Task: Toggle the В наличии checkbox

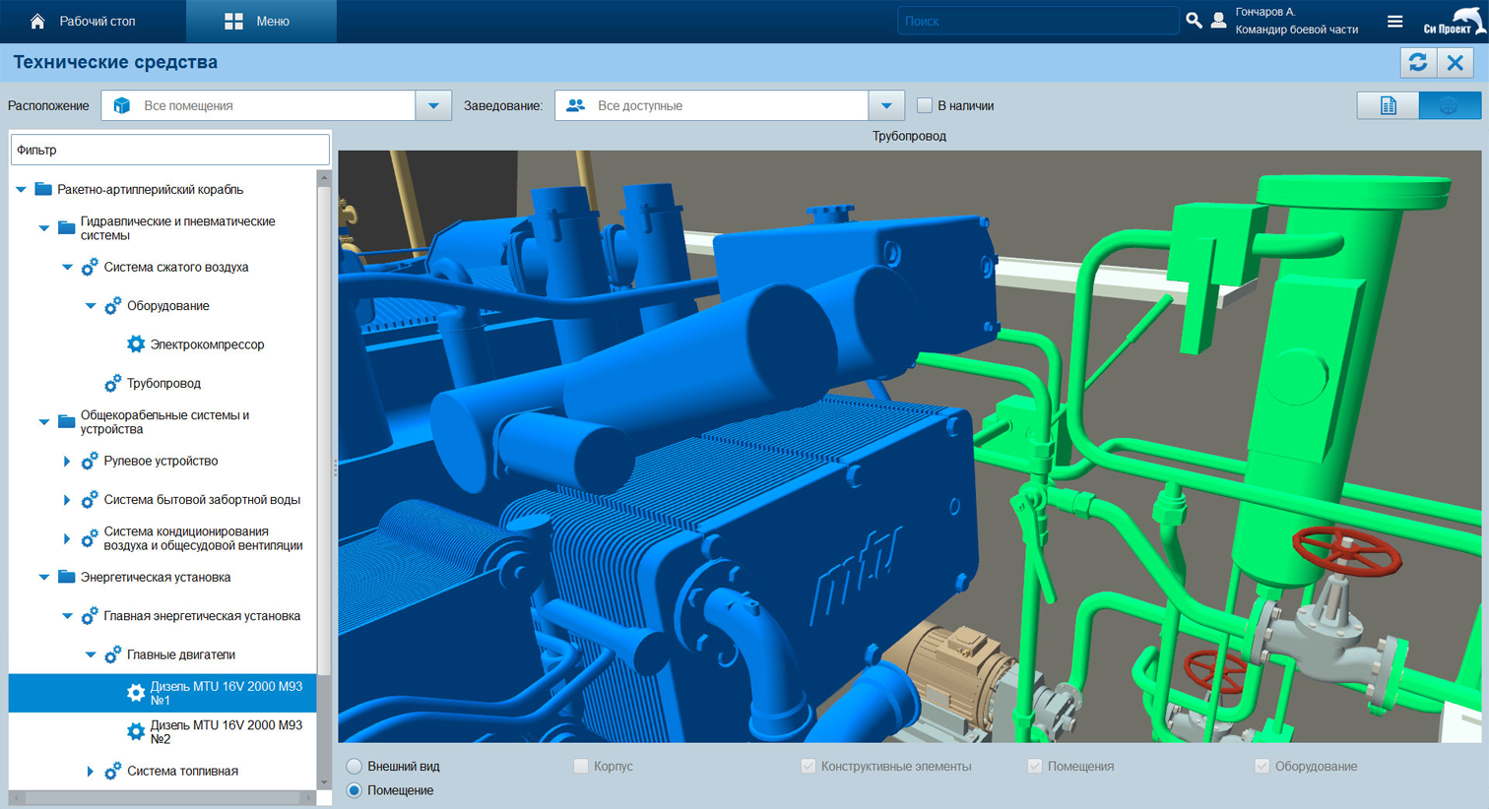Action: click(x=925, y=105)
